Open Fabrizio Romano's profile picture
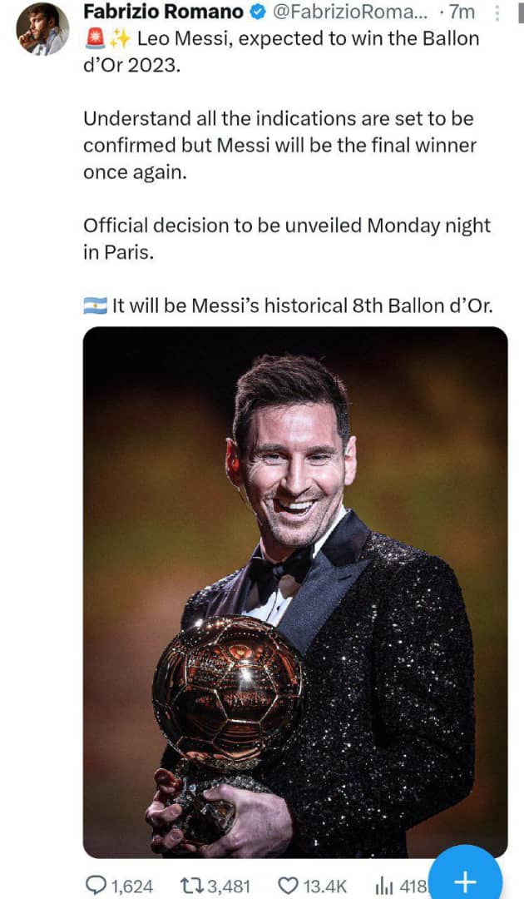The image size is (524, 899). click(43, 28)
